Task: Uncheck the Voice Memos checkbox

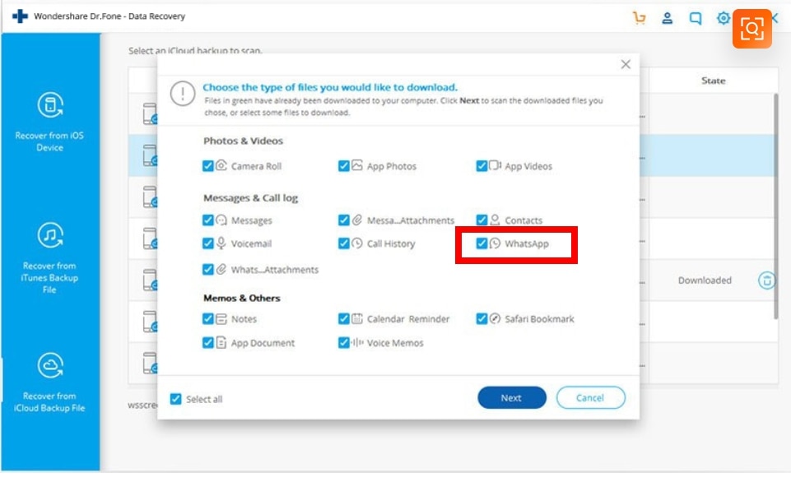Action: [x=344, y=343]
